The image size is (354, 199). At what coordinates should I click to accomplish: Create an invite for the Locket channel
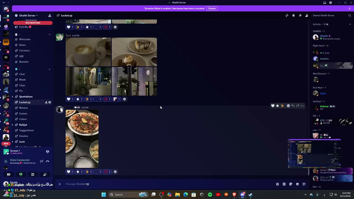pos(46,102)
